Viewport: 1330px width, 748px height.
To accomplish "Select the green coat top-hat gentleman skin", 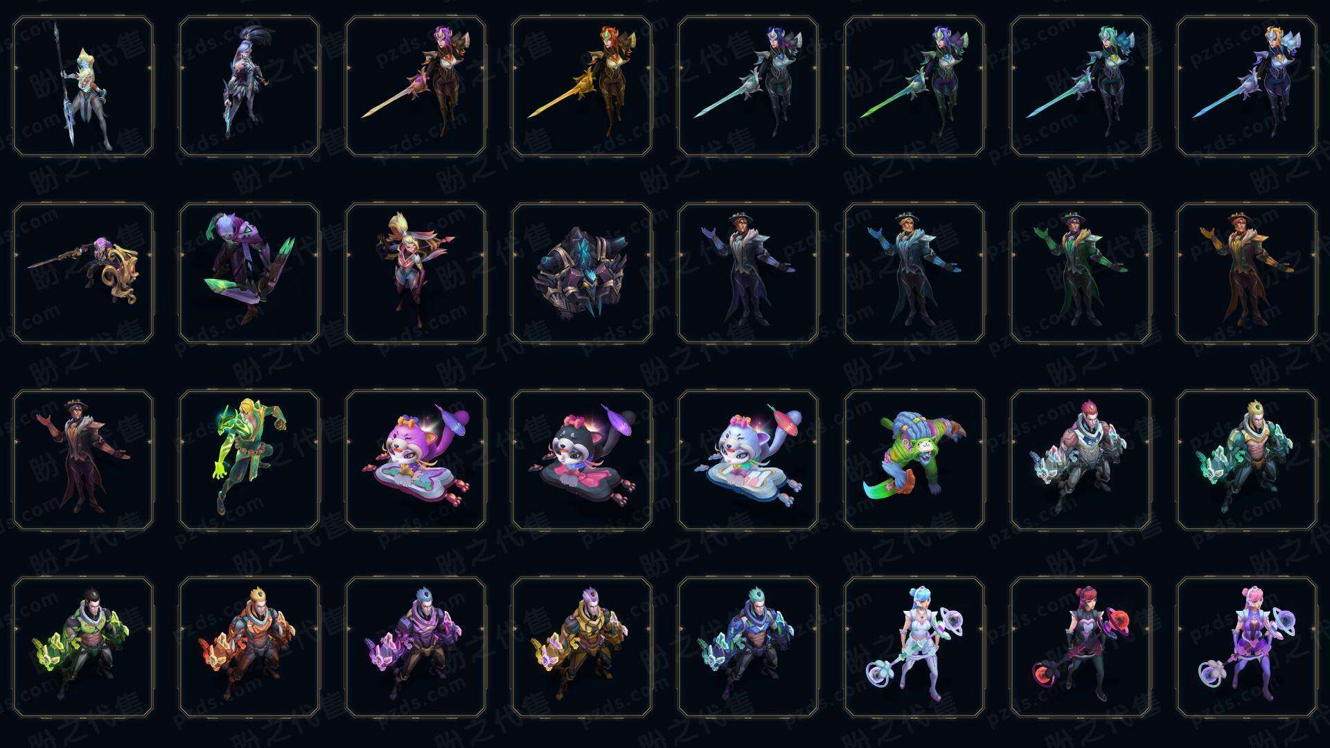I will (1081, 273).
